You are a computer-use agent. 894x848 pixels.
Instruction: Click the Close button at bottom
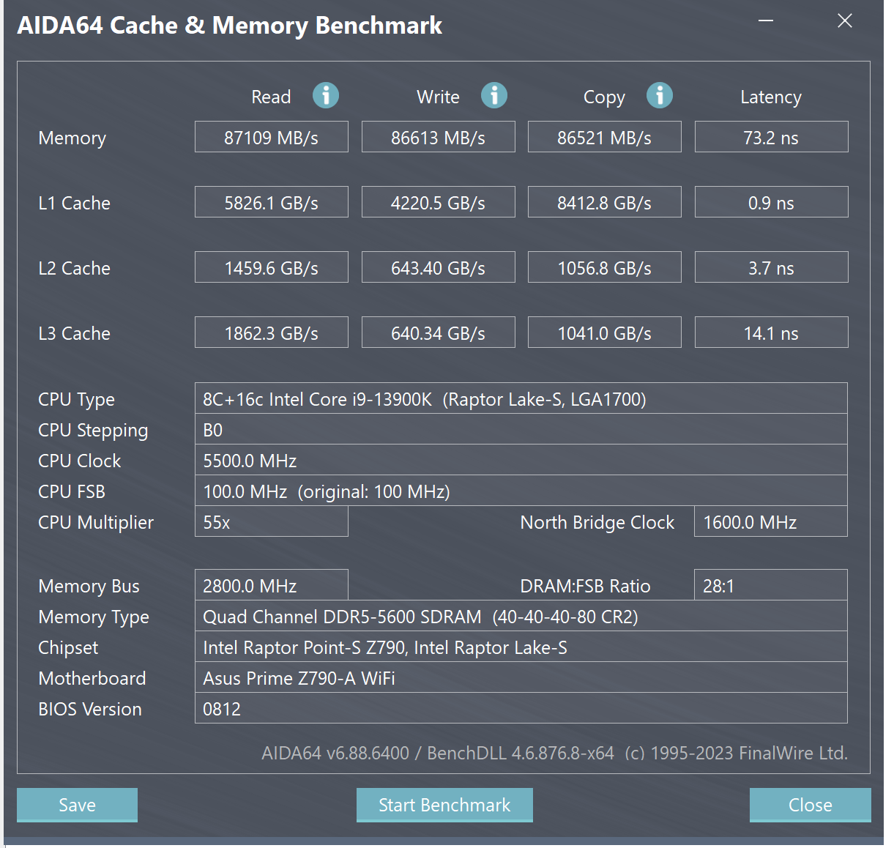tap(810, 805)
